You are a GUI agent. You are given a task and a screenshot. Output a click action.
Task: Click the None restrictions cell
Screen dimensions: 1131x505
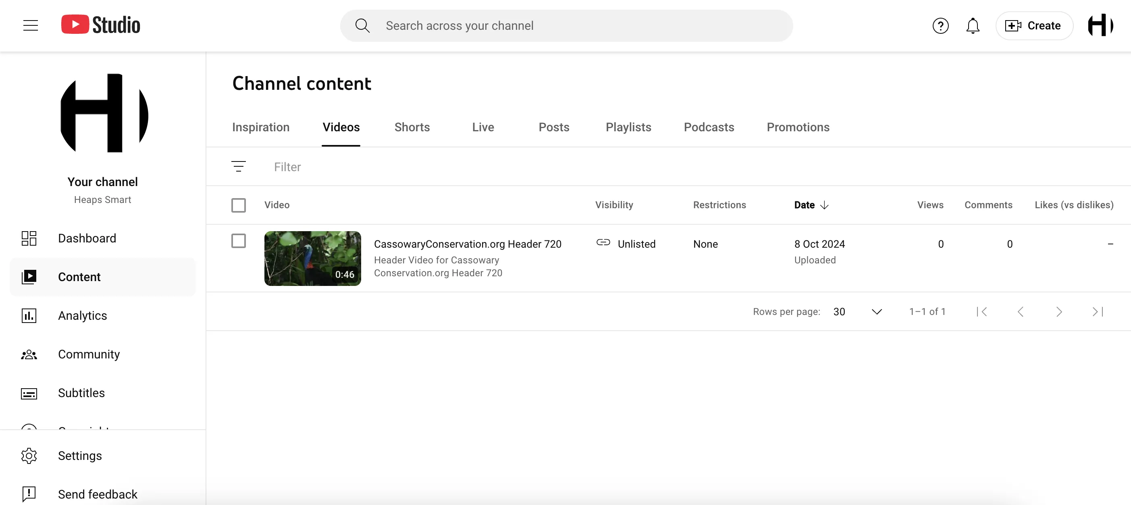tap(705, 244)
